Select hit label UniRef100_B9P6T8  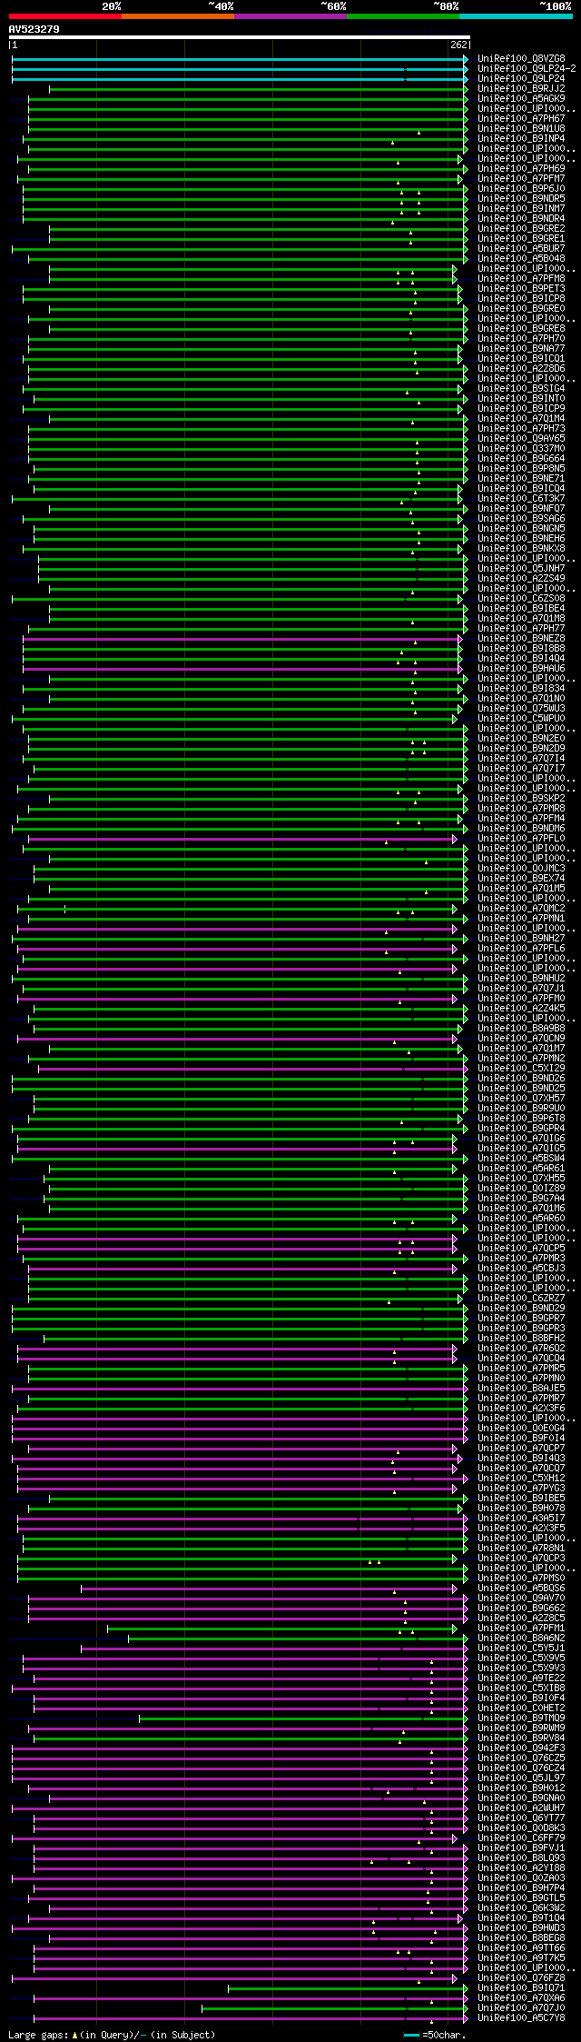(521, 1119)
